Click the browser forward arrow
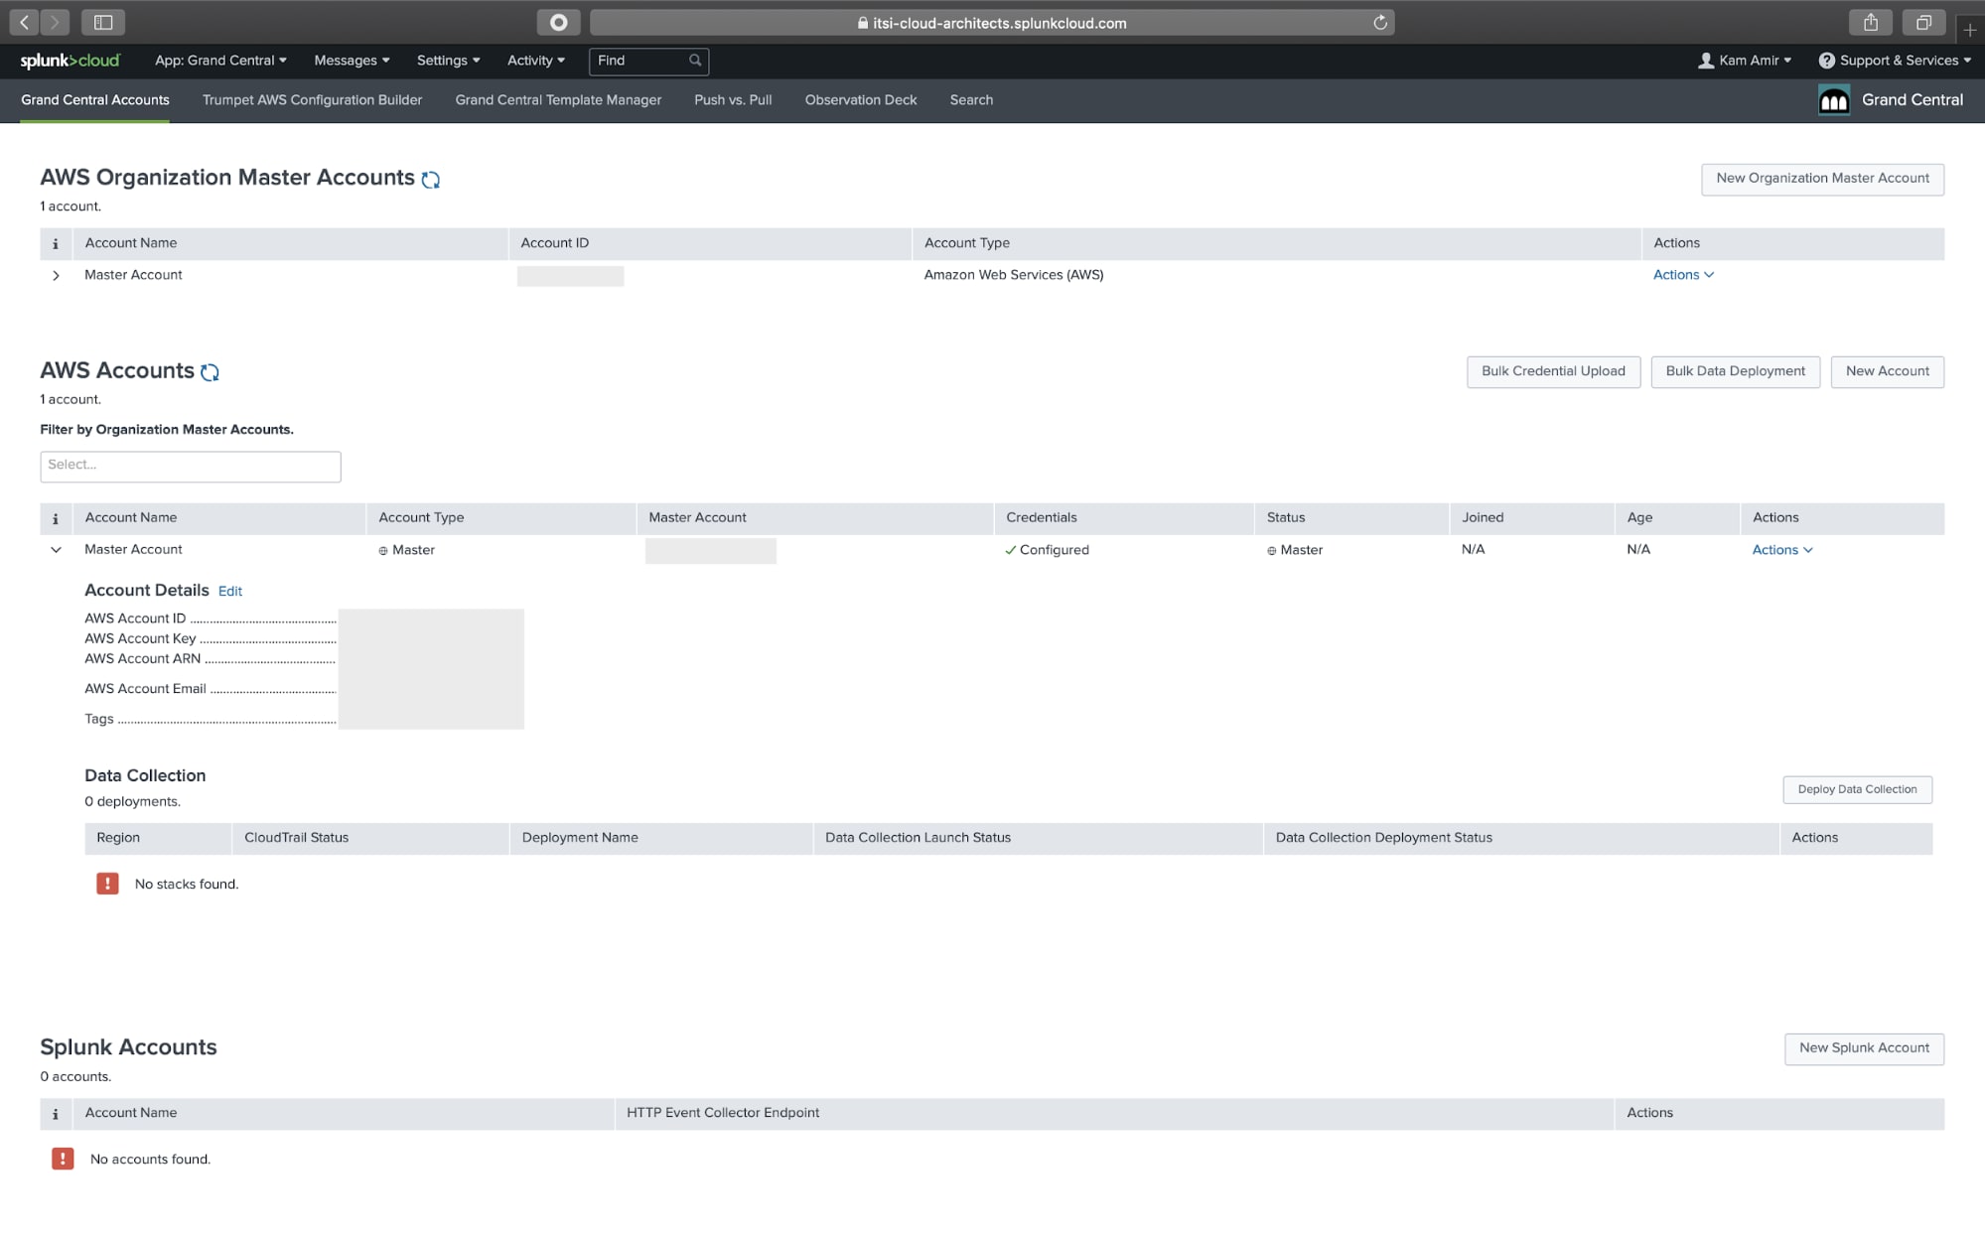 (55, 22)
